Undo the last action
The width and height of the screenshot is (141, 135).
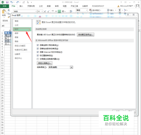pyautogui.click(x=12, y=2)
